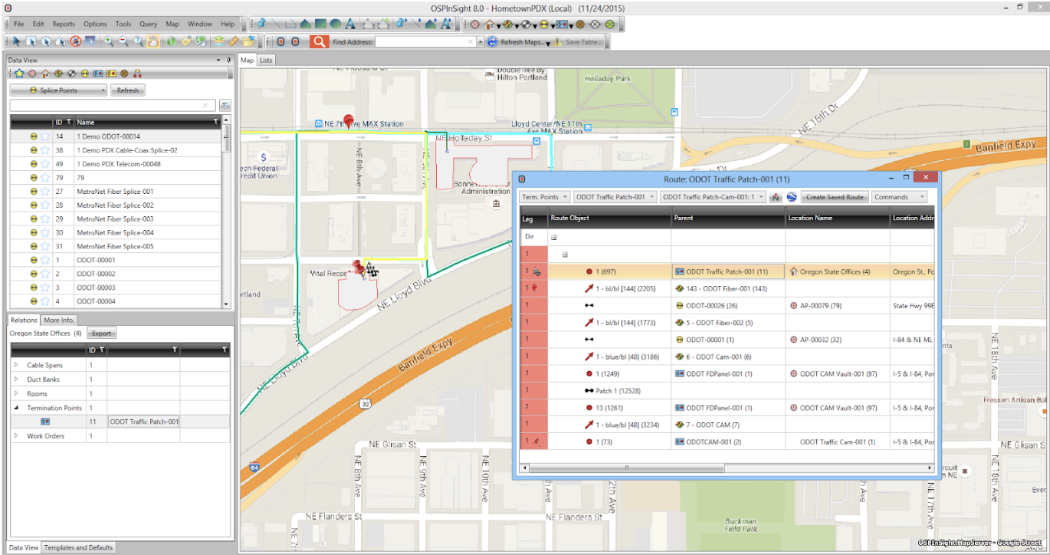Screen dimensions: 1050x555
Task: Click the green info tool icon
Action: [x=171, y=41]
